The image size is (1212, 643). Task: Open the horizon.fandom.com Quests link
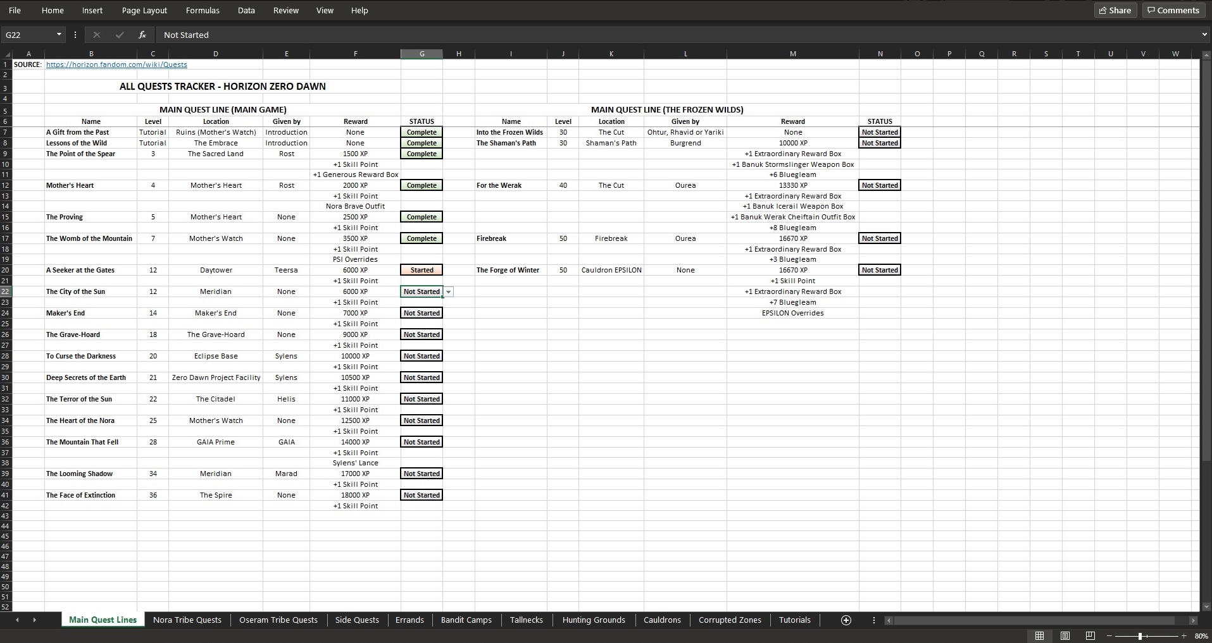(116, 64)
